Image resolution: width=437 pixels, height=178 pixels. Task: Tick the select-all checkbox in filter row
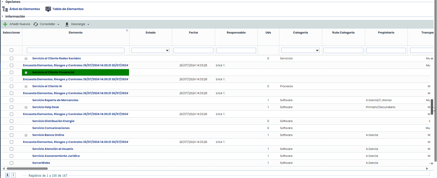[11, 50]
